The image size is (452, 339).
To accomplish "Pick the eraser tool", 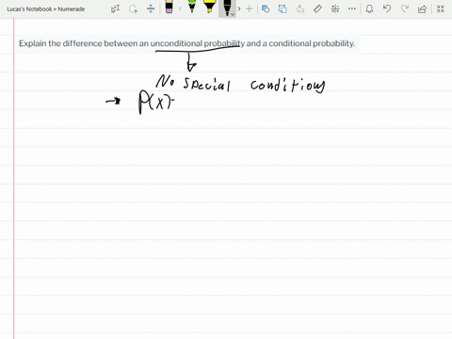I will click(169, 7).
